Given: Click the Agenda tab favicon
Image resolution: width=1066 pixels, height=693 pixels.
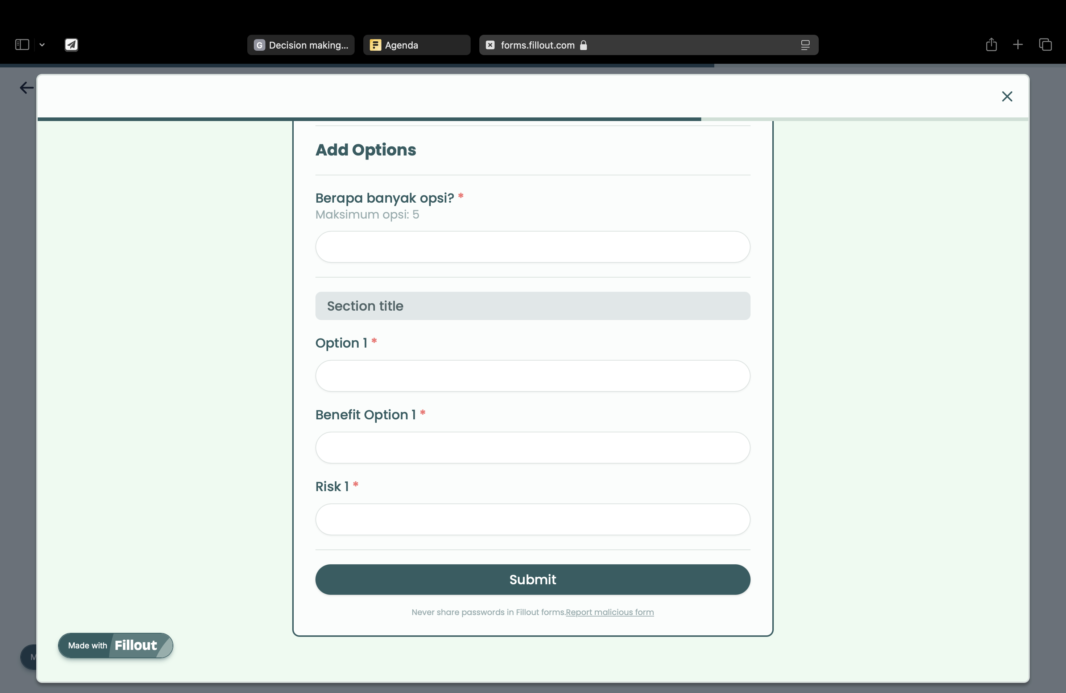Looking at the screenshot, I should (x=375, y=45).
